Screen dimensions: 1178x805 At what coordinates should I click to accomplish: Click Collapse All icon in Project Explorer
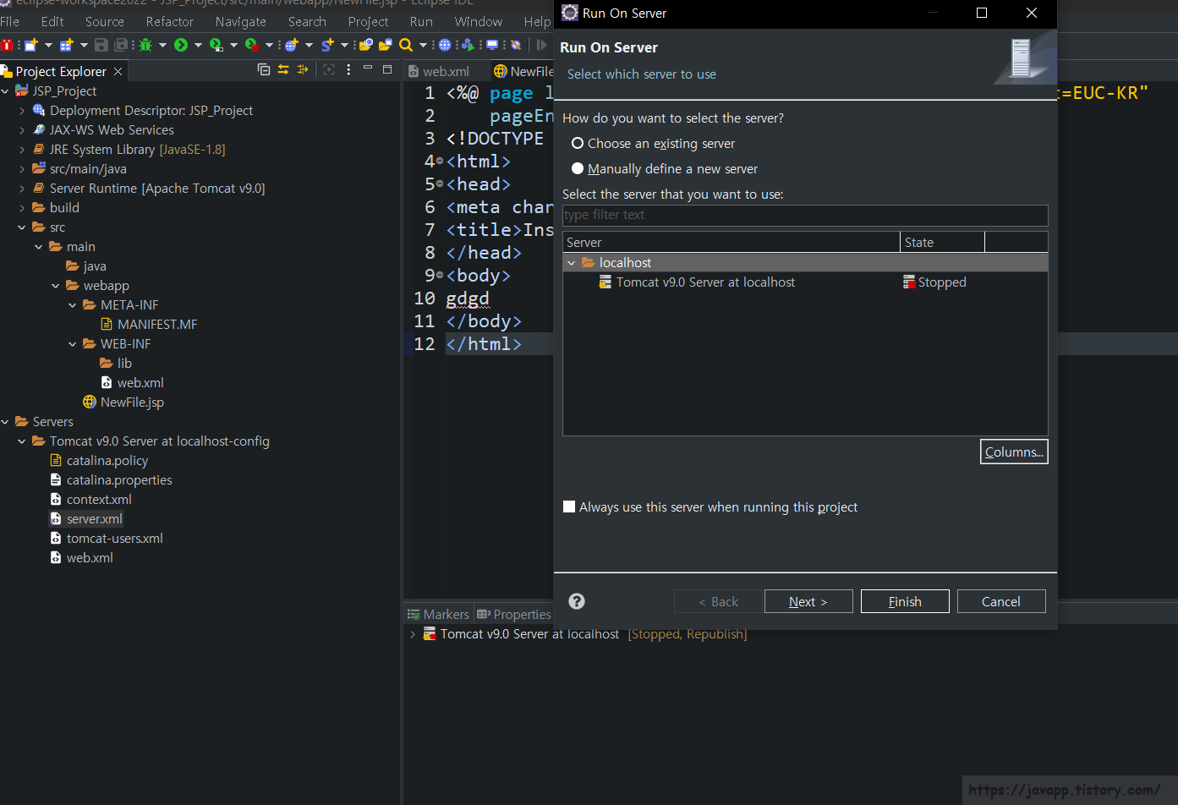264,69
